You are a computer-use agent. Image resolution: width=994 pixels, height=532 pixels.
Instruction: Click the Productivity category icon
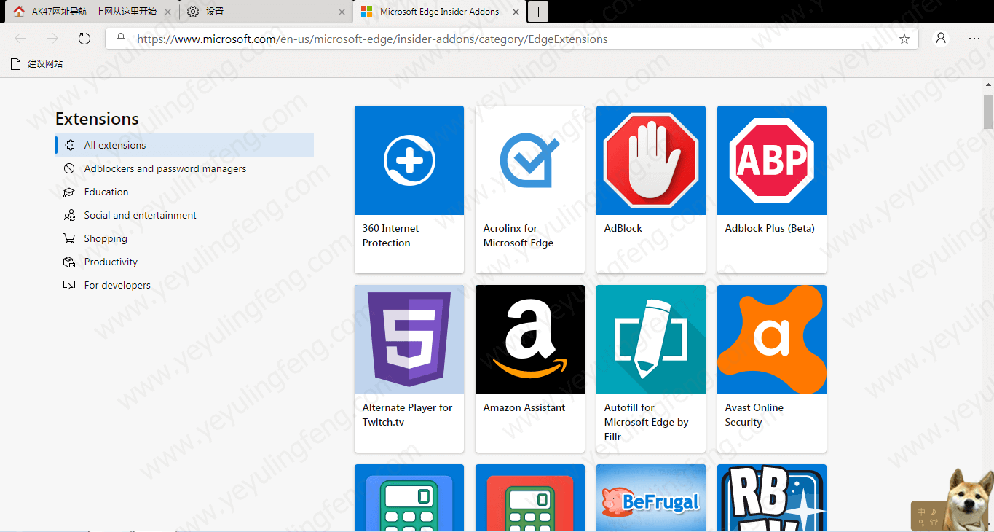69,262
